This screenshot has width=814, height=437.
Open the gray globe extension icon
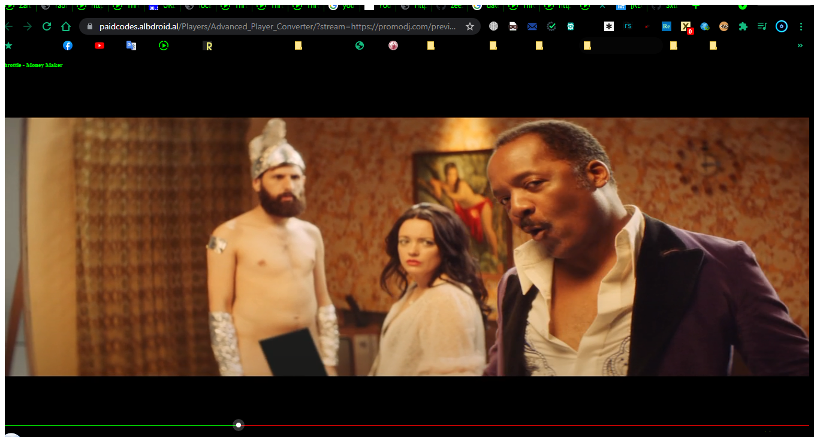point(494,26)
